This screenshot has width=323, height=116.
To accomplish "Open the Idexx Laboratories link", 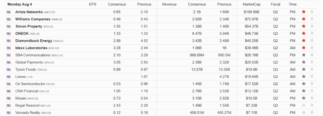I will click(31, 48).
